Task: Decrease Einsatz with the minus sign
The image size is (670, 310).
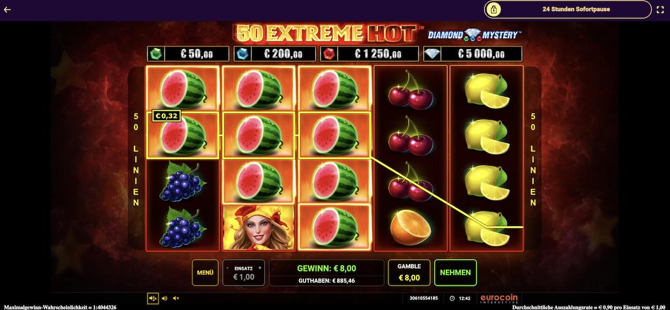Action: (x=227, y=268)
